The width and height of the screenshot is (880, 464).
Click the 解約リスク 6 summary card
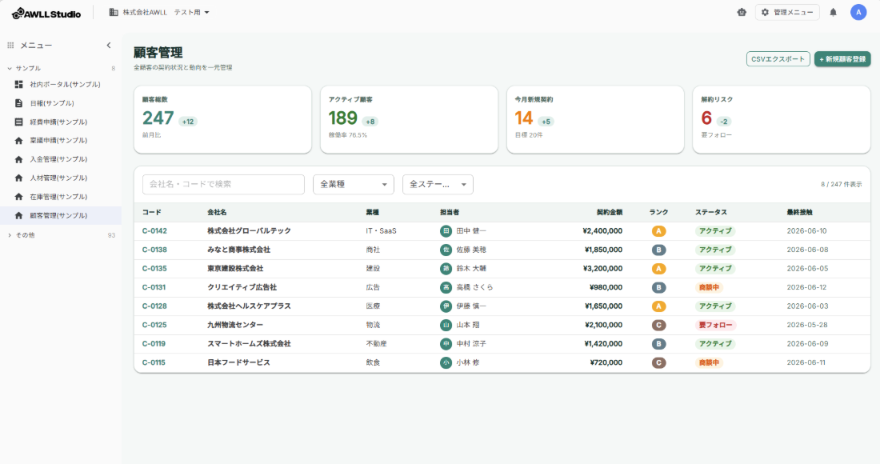click(x=782, y=119)
